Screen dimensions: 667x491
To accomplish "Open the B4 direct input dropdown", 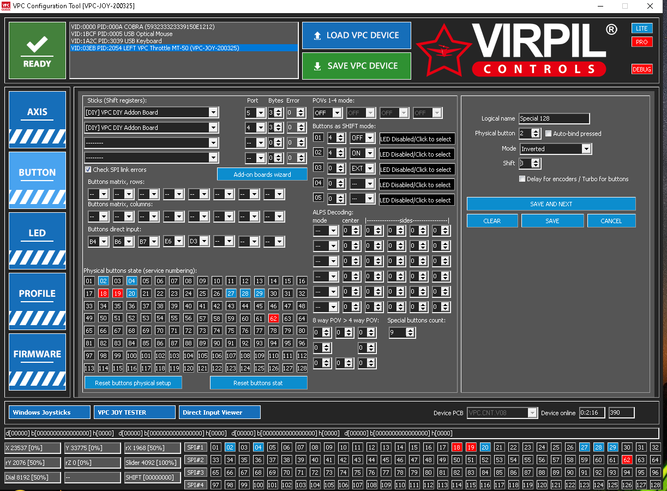I will (98, 241).
